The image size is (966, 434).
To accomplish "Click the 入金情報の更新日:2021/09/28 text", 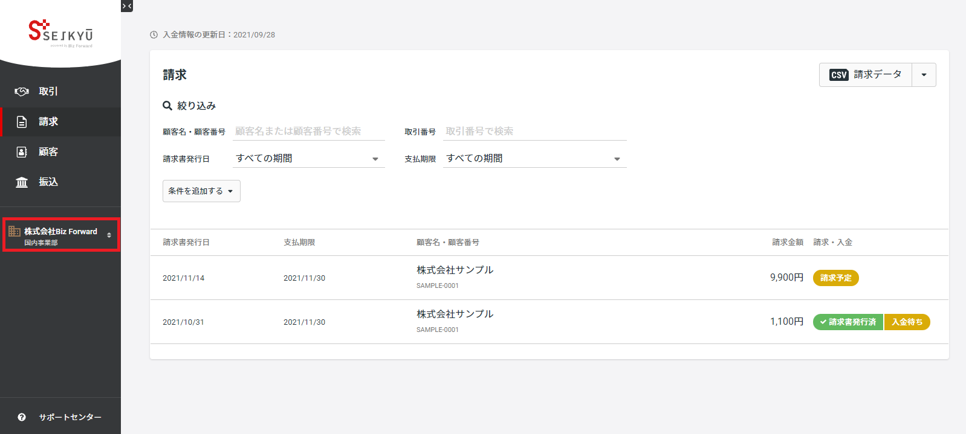I will coord(219,35).
